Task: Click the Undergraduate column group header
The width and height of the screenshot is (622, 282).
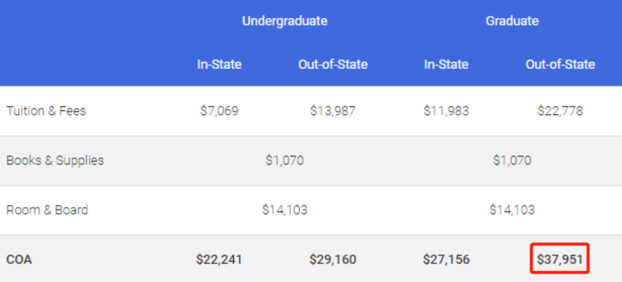Action: (x=285, y=21)
